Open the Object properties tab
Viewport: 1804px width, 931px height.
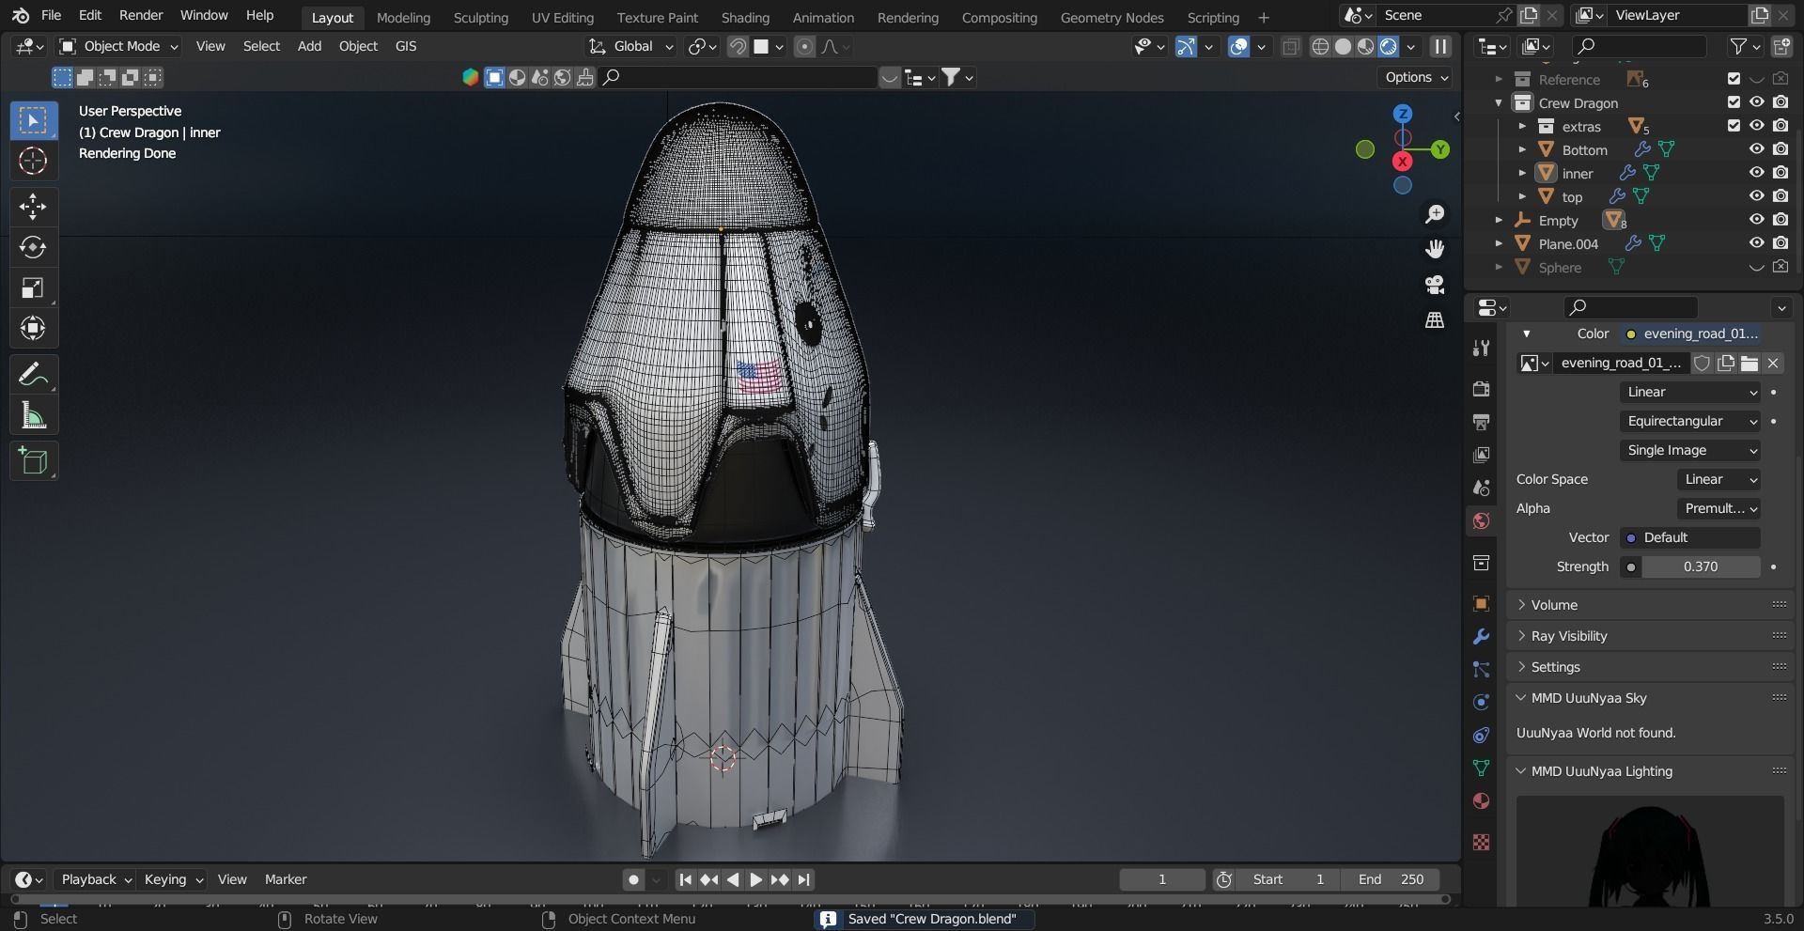click(x=1482, y=604)
